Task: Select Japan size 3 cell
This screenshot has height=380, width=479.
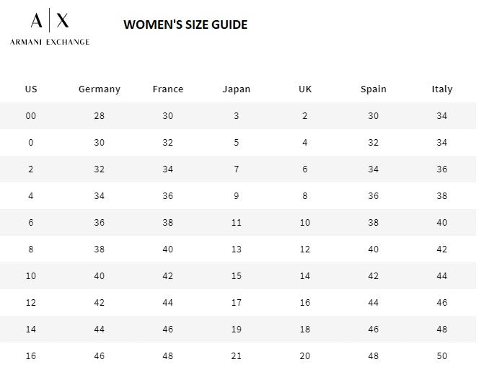Action: click(237, 116)
